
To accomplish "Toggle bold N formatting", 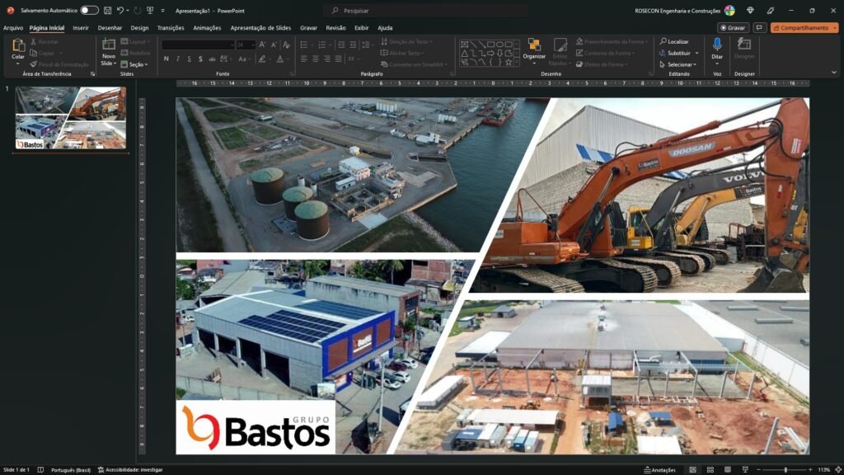I will point(166,59).
